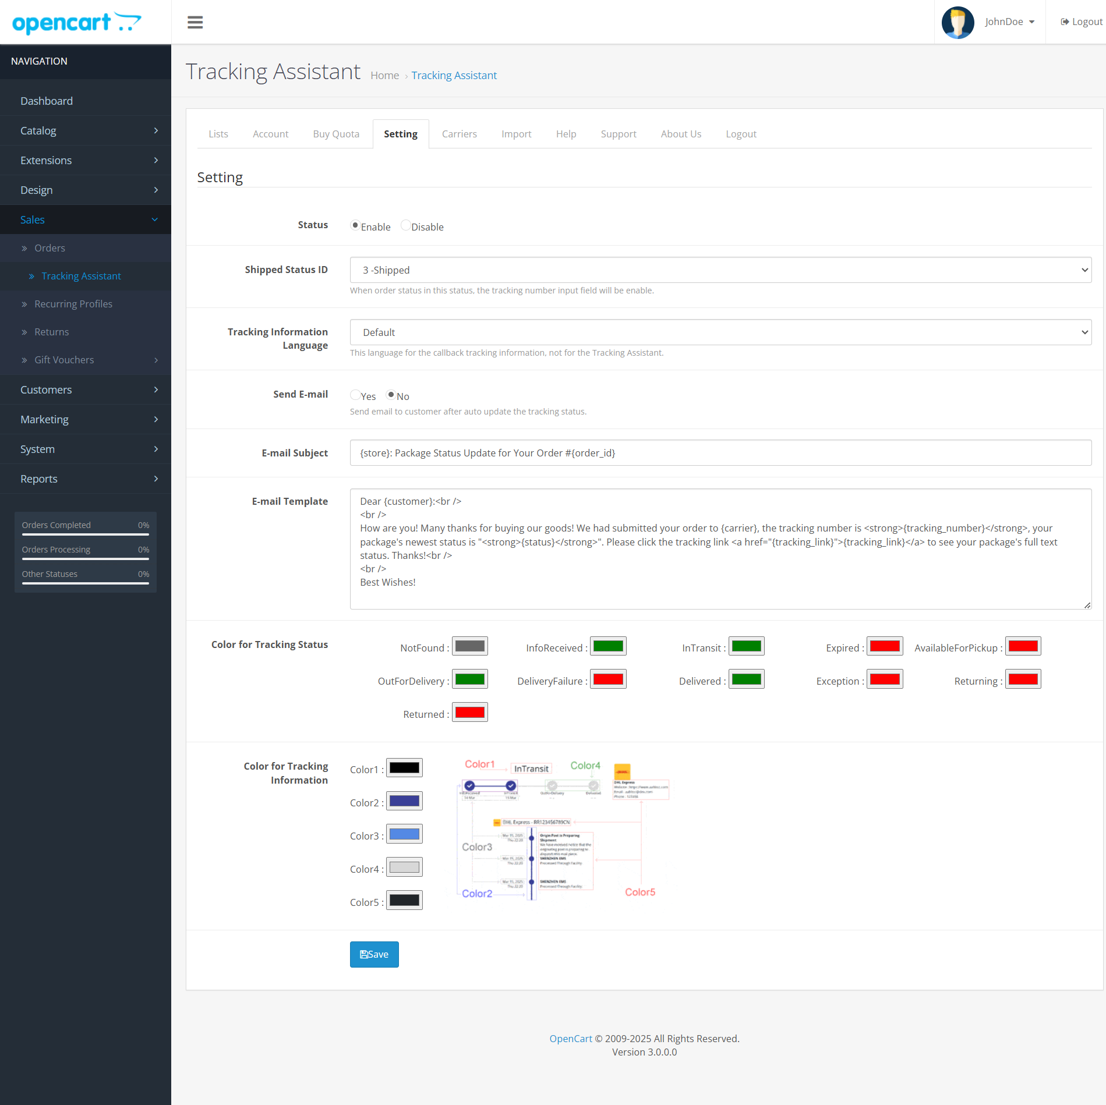Click the OpenCart logo
The height and width of the screenshot is (1105, 1106).
76,22
